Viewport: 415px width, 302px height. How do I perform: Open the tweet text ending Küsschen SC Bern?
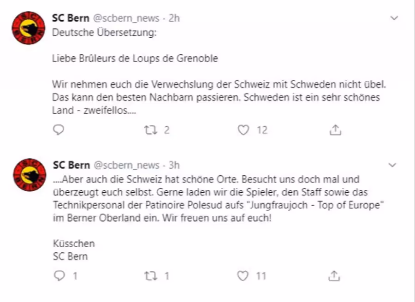click(219, 218)
